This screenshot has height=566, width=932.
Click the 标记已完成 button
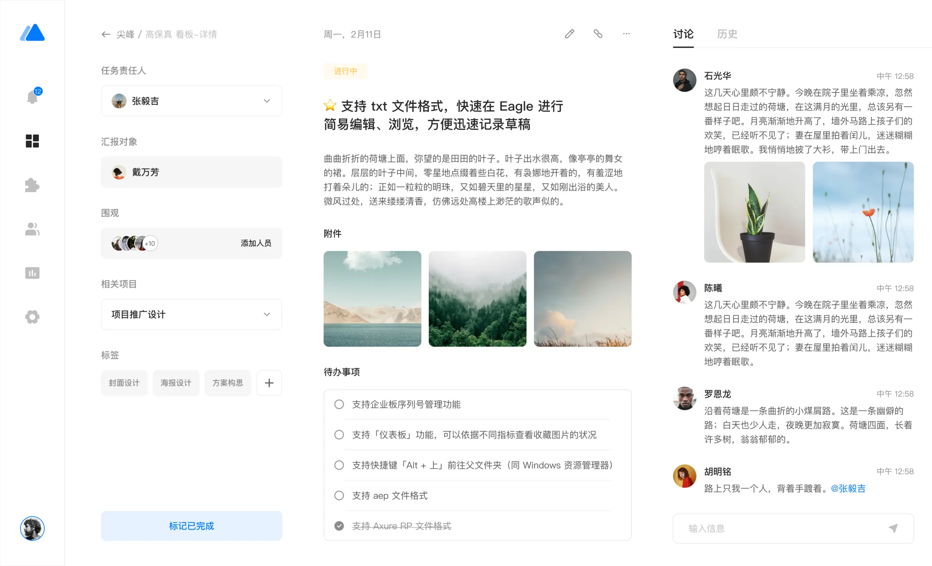coord(192,526)
